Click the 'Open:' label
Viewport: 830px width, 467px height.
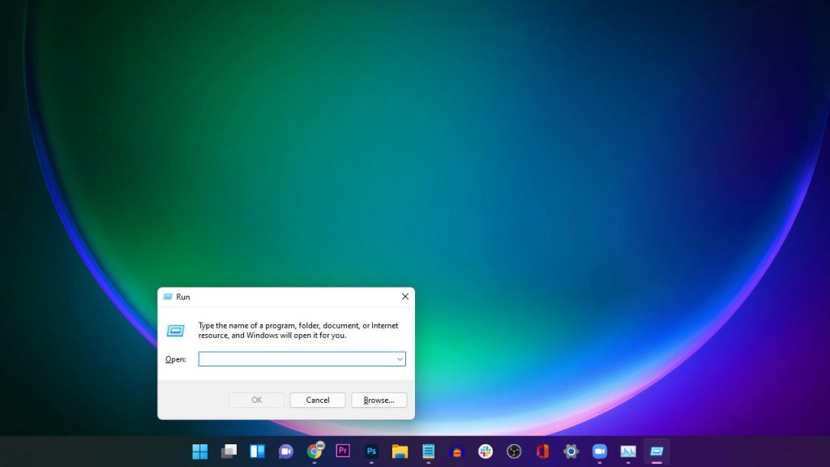coord(176,359)
